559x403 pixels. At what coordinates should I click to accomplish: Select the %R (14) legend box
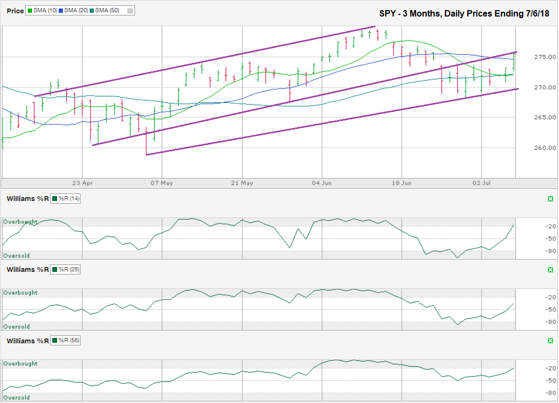click(x=66, y=198)
